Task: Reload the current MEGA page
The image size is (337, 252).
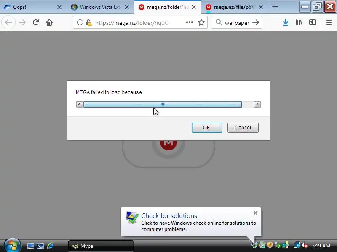Action: [36, 22]
